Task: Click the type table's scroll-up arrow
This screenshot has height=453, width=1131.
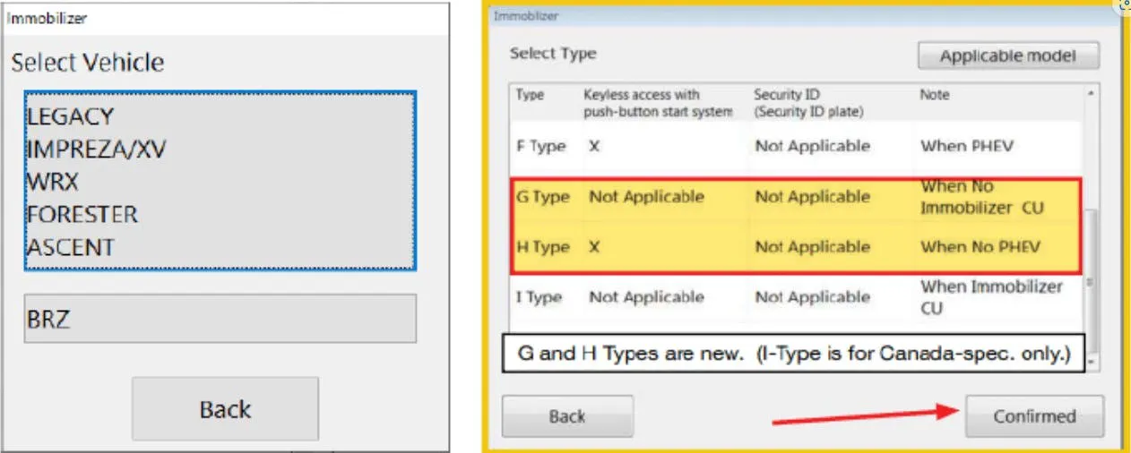Action: pos(1091,93)
